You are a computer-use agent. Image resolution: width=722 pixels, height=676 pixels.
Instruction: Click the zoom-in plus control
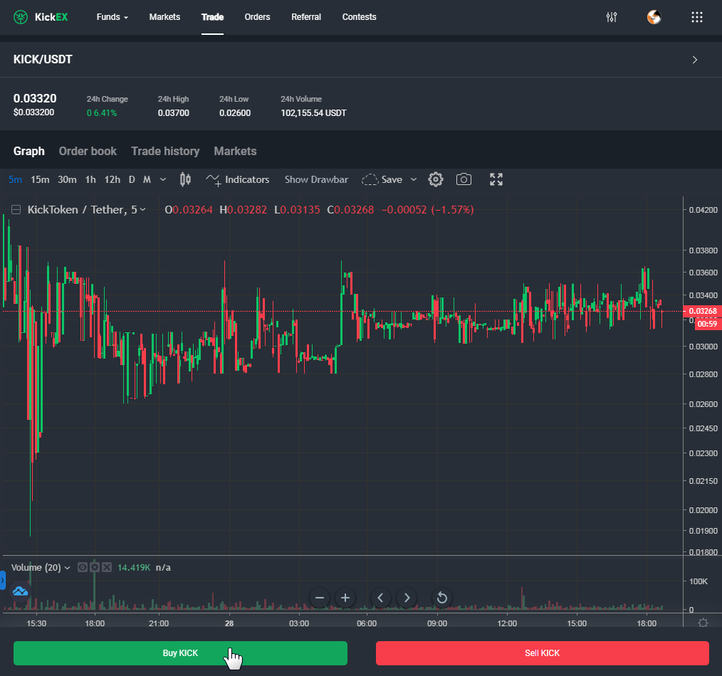click(345, 598)
